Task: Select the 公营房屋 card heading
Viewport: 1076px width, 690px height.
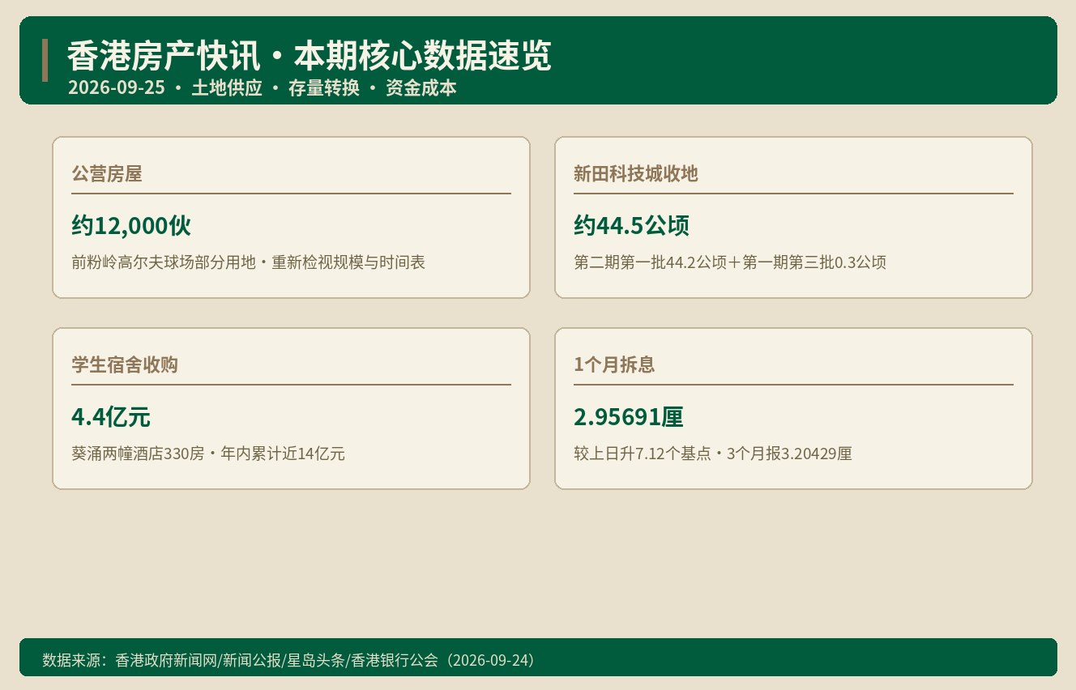Action: point(107,173)
